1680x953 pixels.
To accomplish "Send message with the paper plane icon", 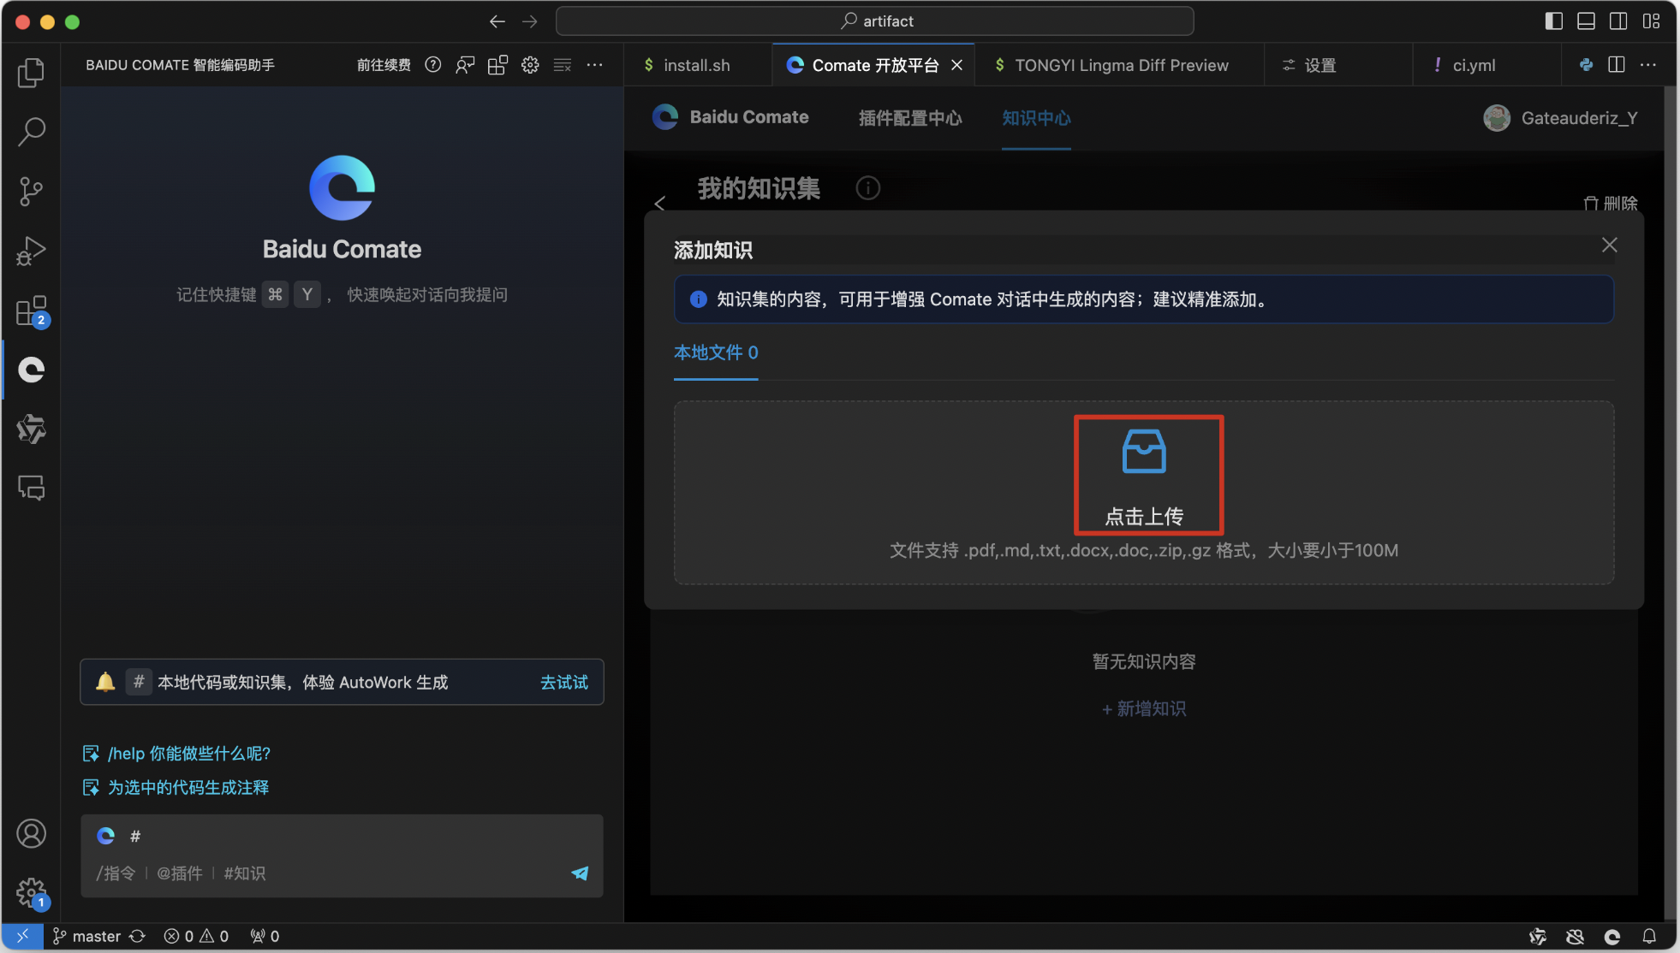I will [x=580, y=873].
